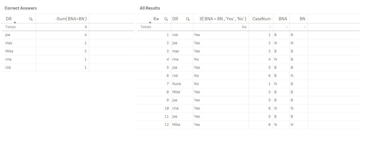Select max in Correct Answers table
369x143 pixels.
(x=8, y=43)
